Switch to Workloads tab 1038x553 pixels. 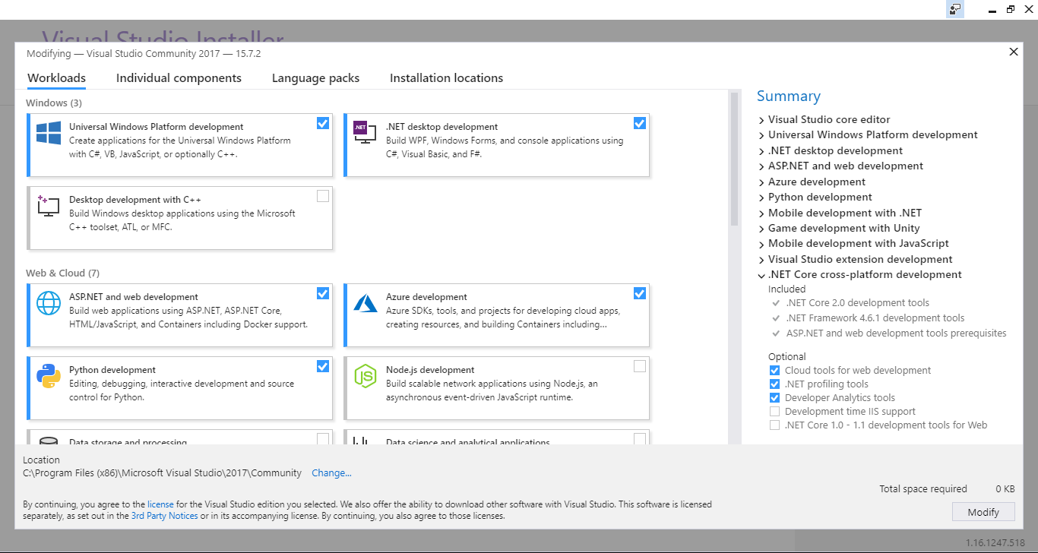(x=56, y=78)
